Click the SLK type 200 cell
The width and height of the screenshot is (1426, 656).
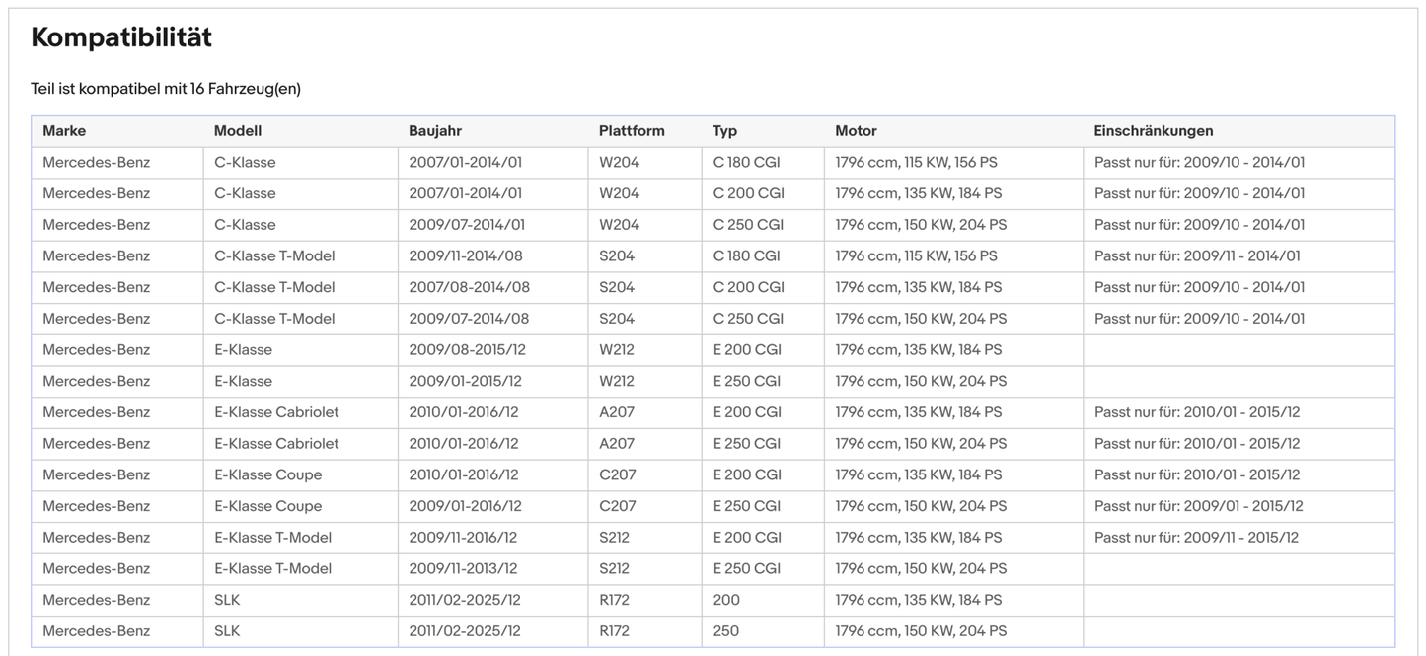tap(726, 600)
